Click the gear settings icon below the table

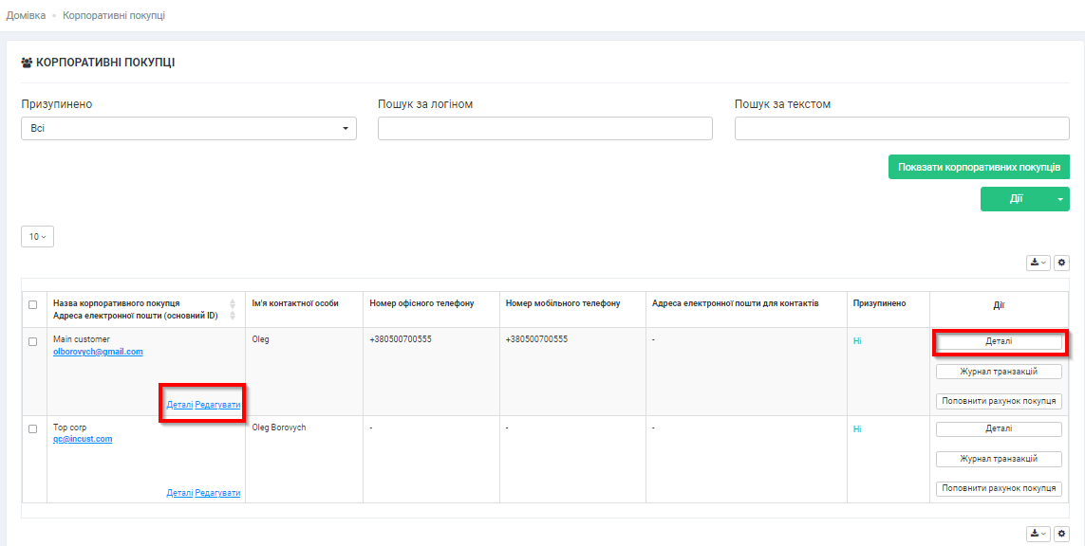1061,535
